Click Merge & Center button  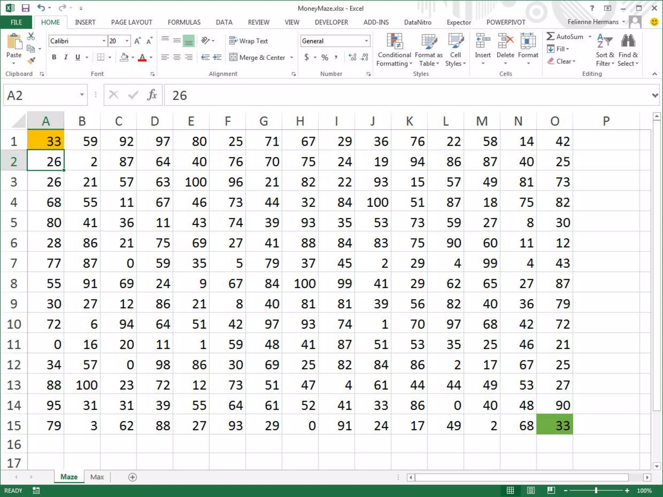coord(258,58)
